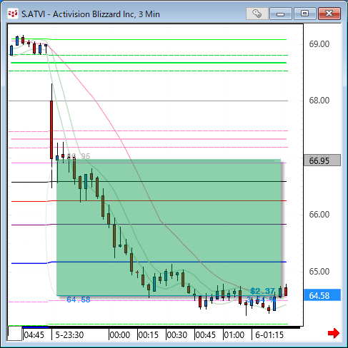Click the gray 66.95 label in chart
Image resolution: width=348 pixels, height=348 pixels.
pyautogui.click(x=79, y=156)
